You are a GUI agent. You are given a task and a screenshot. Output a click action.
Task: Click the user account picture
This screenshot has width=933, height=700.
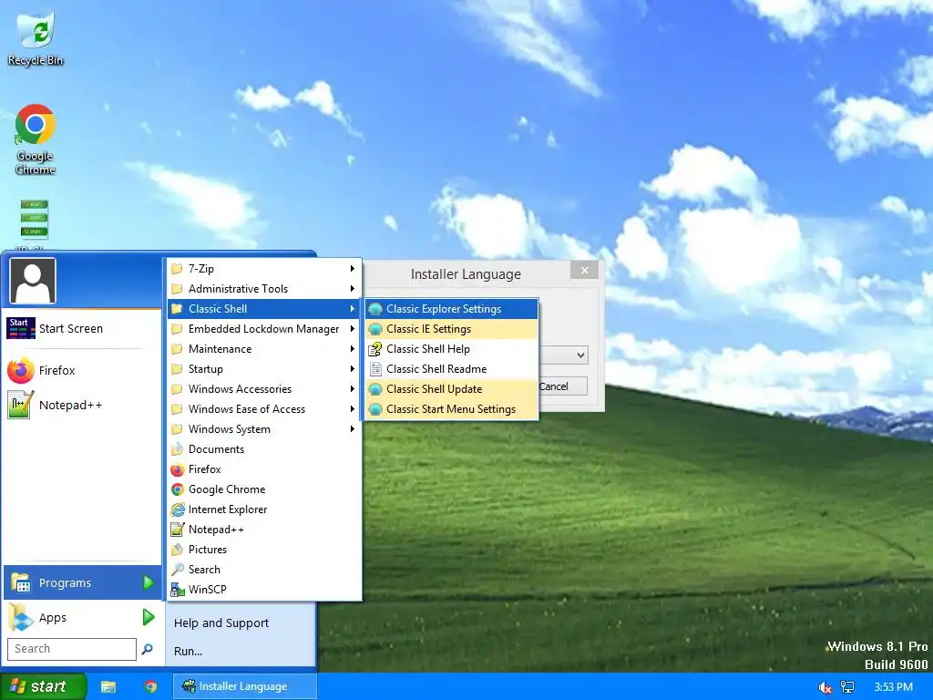tap(33, 281)
